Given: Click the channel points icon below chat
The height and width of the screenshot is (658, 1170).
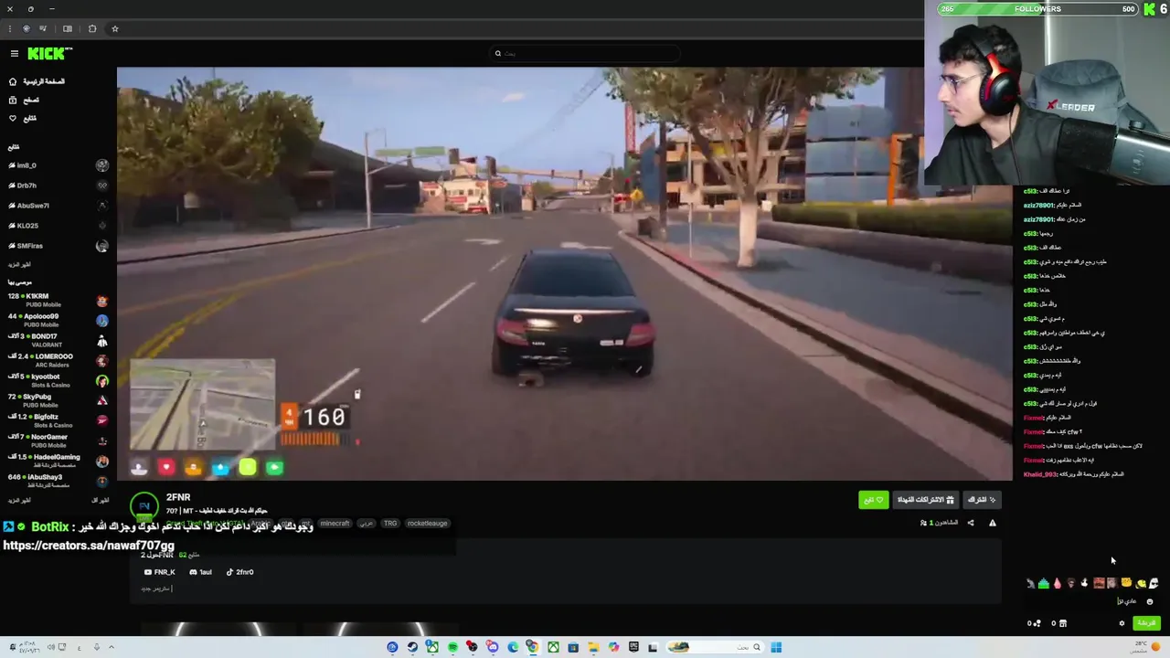Looking at the screenshot, I should point(1034,623).
